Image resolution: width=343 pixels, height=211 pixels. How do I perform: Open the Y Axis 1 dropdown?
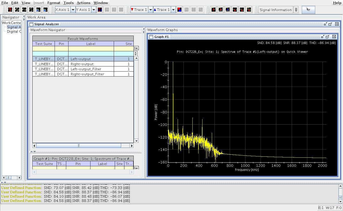[94, 10]
